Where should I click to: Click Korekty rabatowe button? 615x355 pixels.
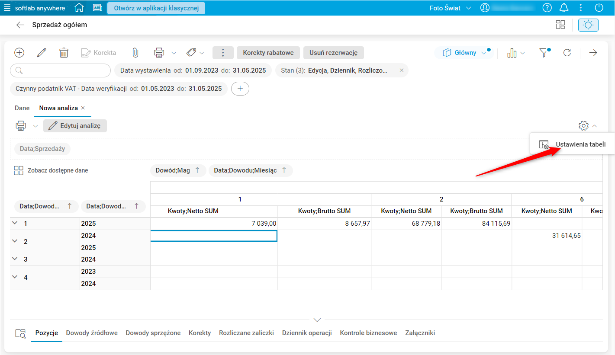click(268, 53)
